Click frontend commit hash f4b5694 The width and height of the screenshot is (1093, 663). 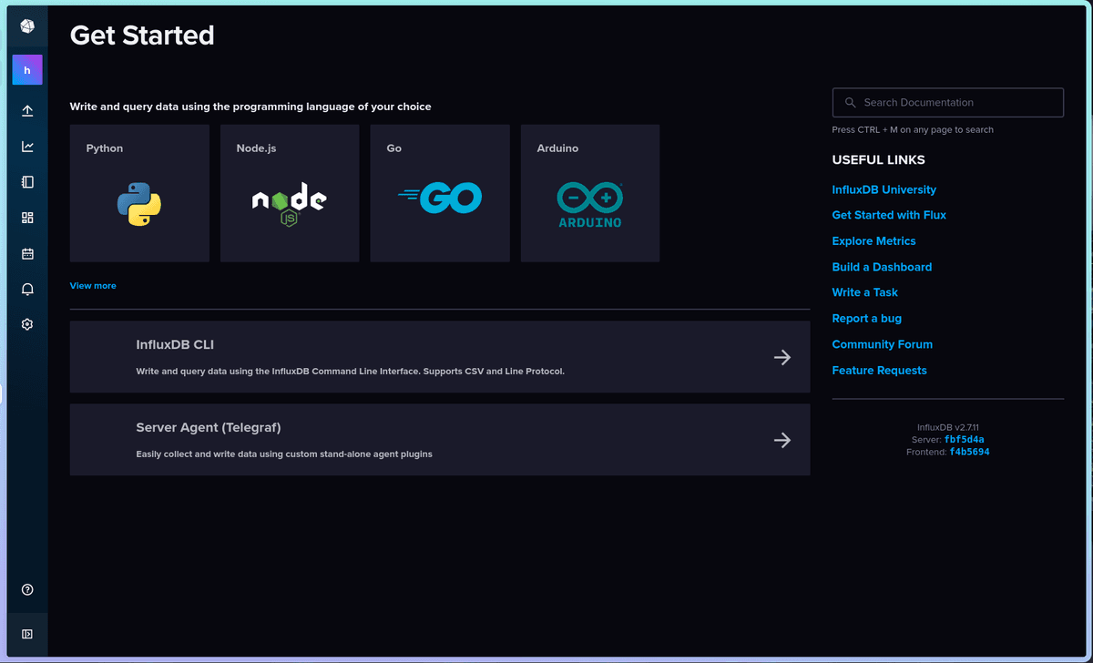click(x=969, y=452)
